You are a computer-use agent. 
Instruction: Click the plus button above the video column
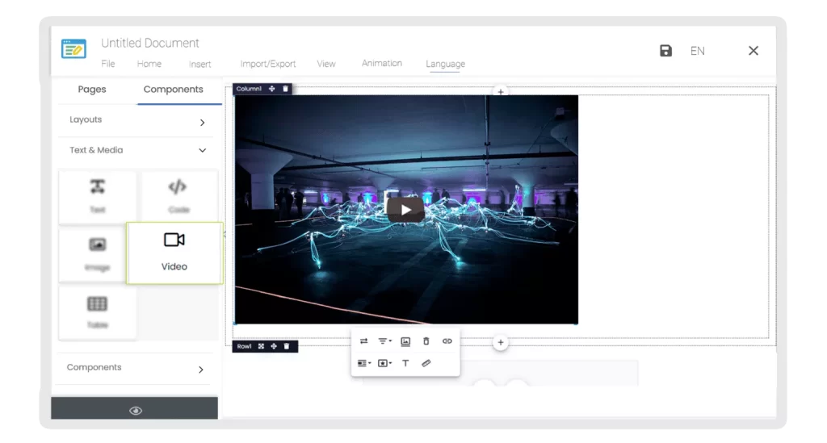point(501,92)
